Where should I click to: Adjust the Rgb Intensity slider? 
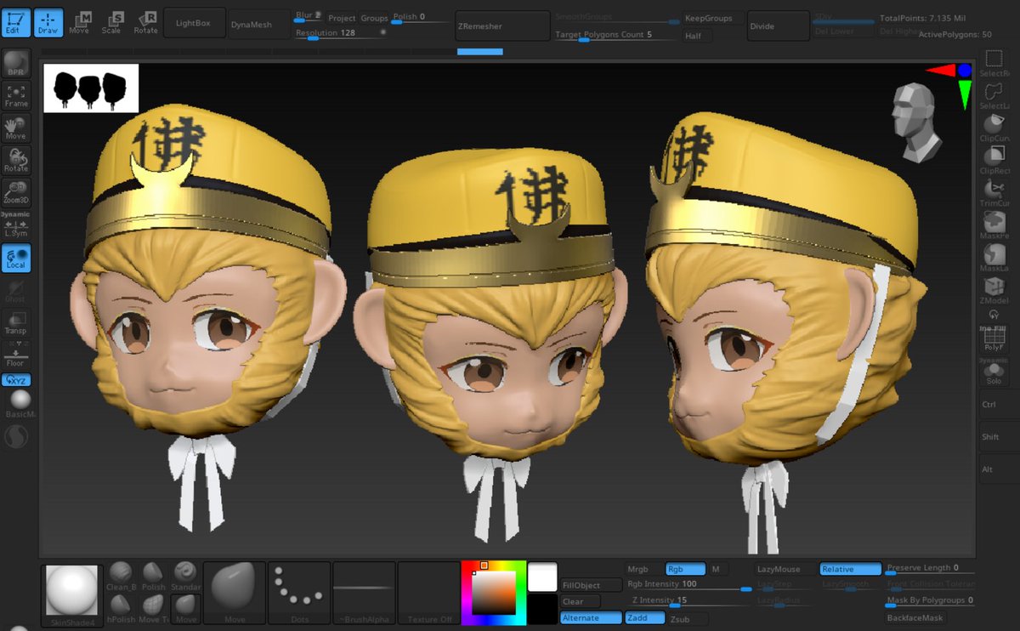pos(688,585)
